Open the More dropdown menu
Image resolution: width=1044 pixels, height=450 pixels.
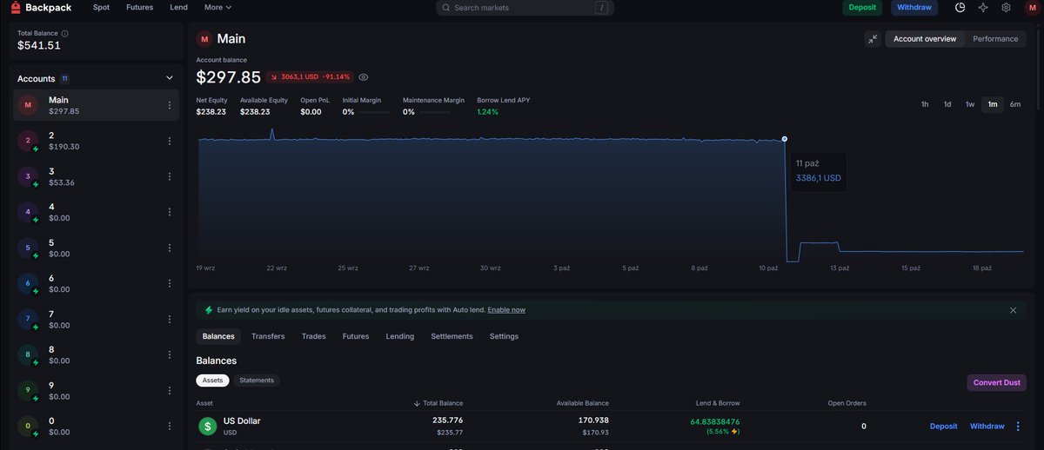click(x=217, y=7)
